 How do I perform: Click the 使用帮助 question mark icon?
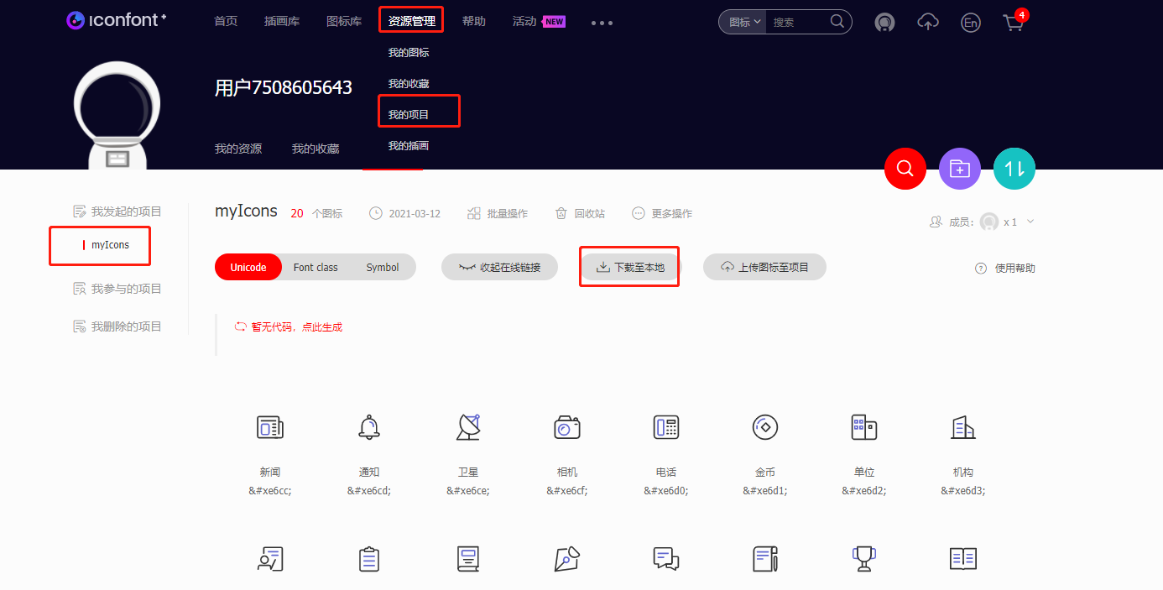click(x=980, y=268)
